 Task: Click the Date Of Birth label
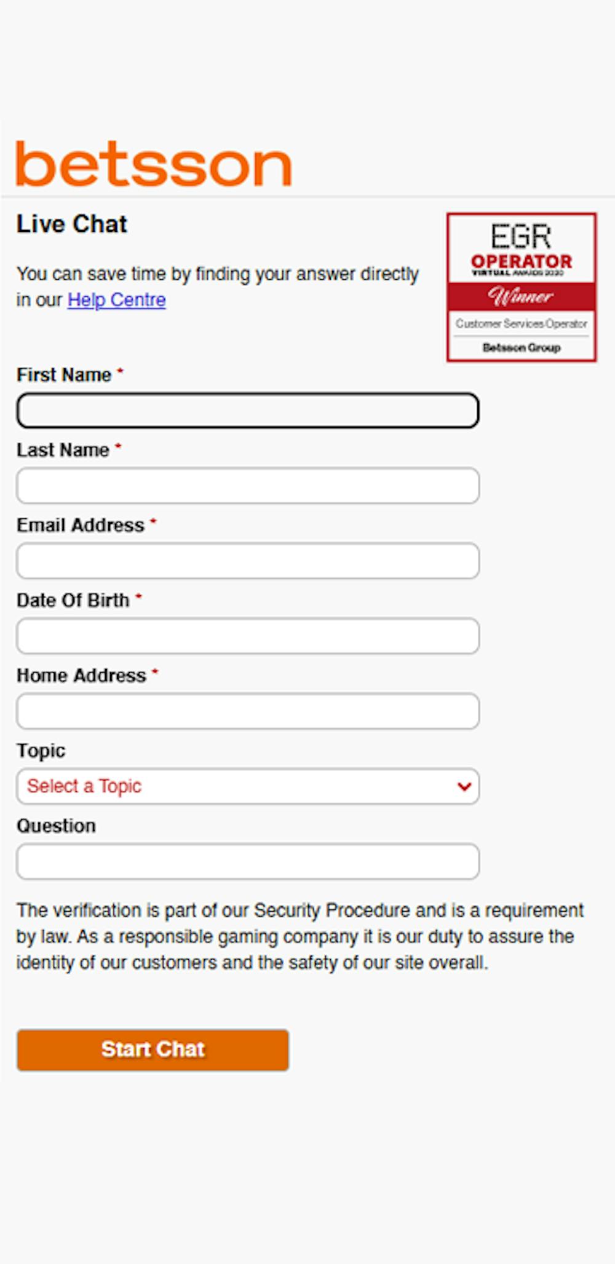pyautogui.click(x=73, y=600)
